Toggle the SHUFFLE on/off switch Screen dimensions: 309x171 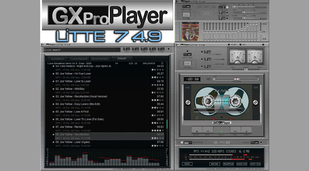pyautogui.click(x=188, y=143)
